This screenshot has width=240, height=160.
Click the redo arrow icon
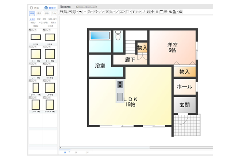tap(84, 12)
